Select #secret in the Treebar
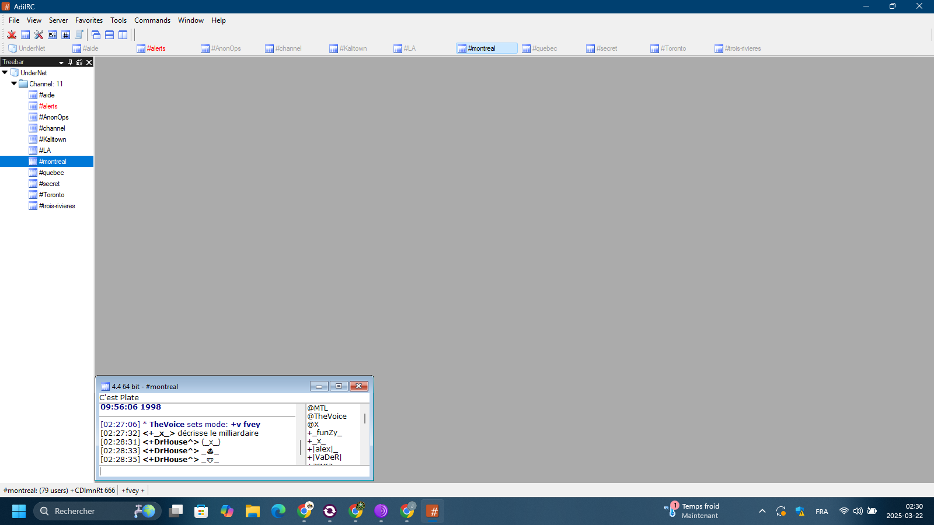This screenshot has width=934, height=525. coord(49,184)
